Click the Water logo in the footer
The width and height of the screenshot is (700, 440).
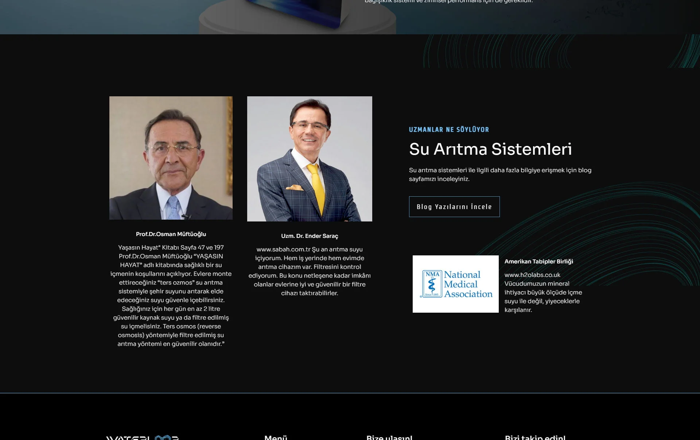[142, 437]
